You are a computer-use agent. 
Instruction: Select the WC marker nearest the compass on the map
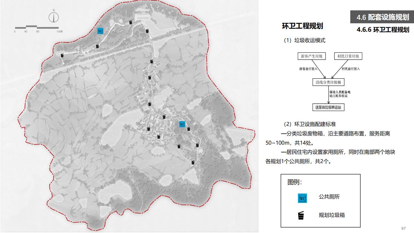(100, 31)
